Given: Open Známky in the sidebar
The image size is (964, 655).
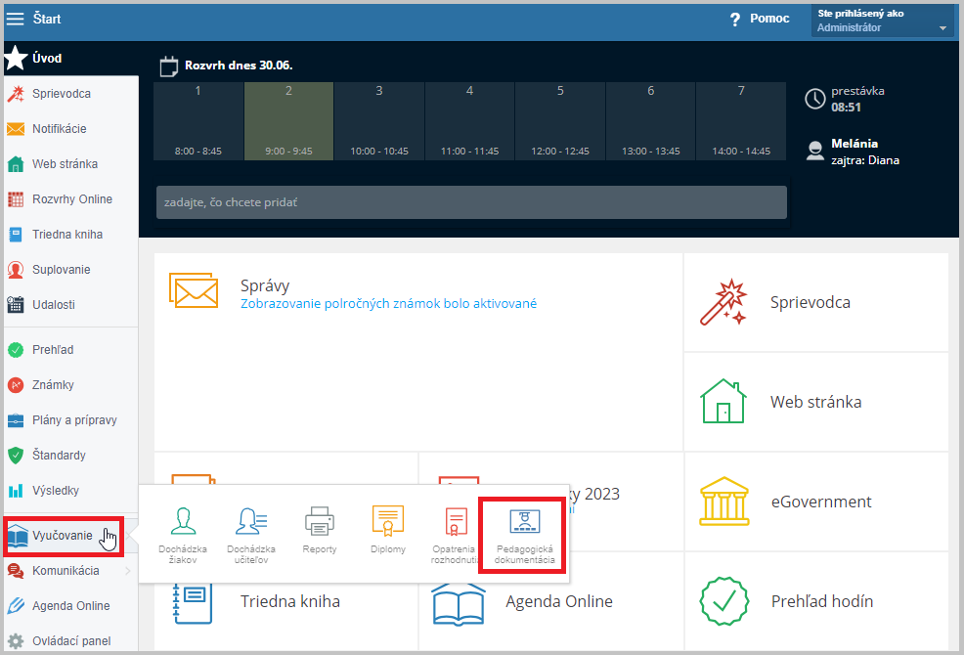Looking at the screenshot, I should tap(53, 385).
